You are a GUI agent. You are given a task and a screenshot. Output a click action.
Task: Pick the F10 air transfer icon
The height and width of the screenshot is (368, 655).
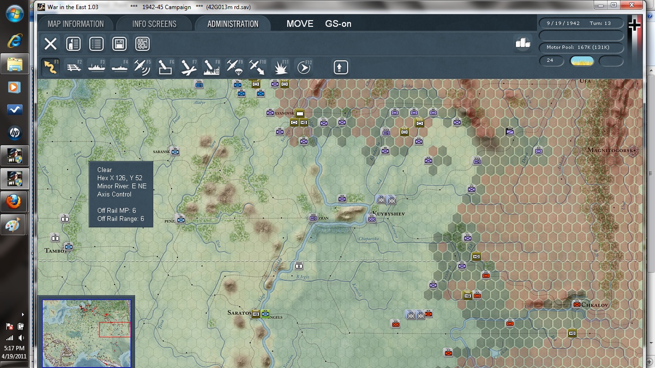[257, 68]
